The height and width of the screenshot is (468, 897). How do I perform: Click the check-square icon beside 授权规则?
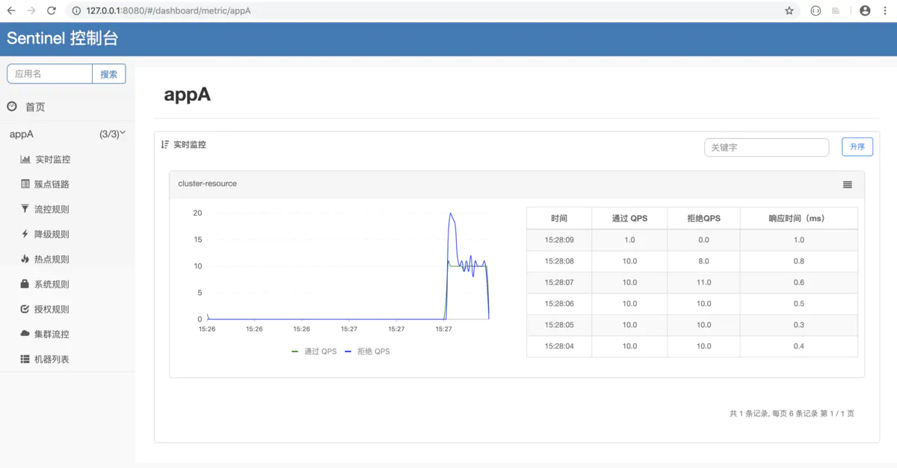[x=25, y=309]
